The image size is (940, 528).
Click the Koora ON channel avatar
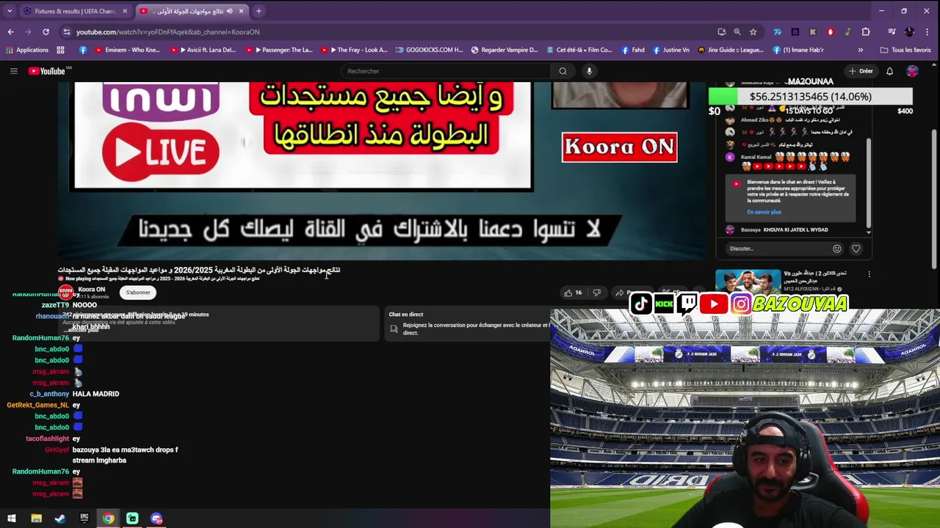click(x=65, y=293)
